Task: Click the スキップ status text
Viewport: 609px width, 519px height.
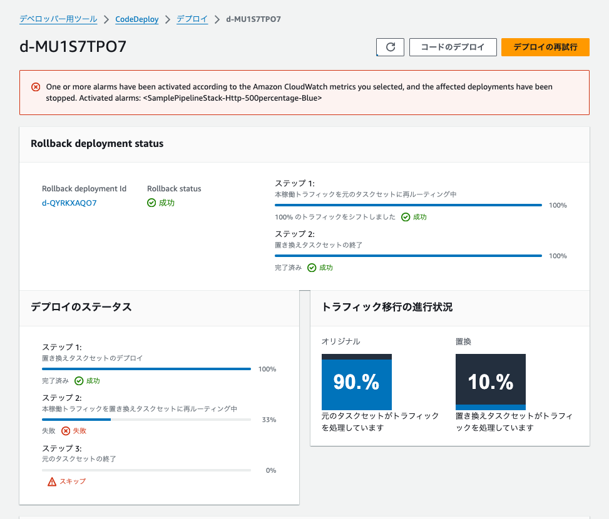Action: (73, 481)
